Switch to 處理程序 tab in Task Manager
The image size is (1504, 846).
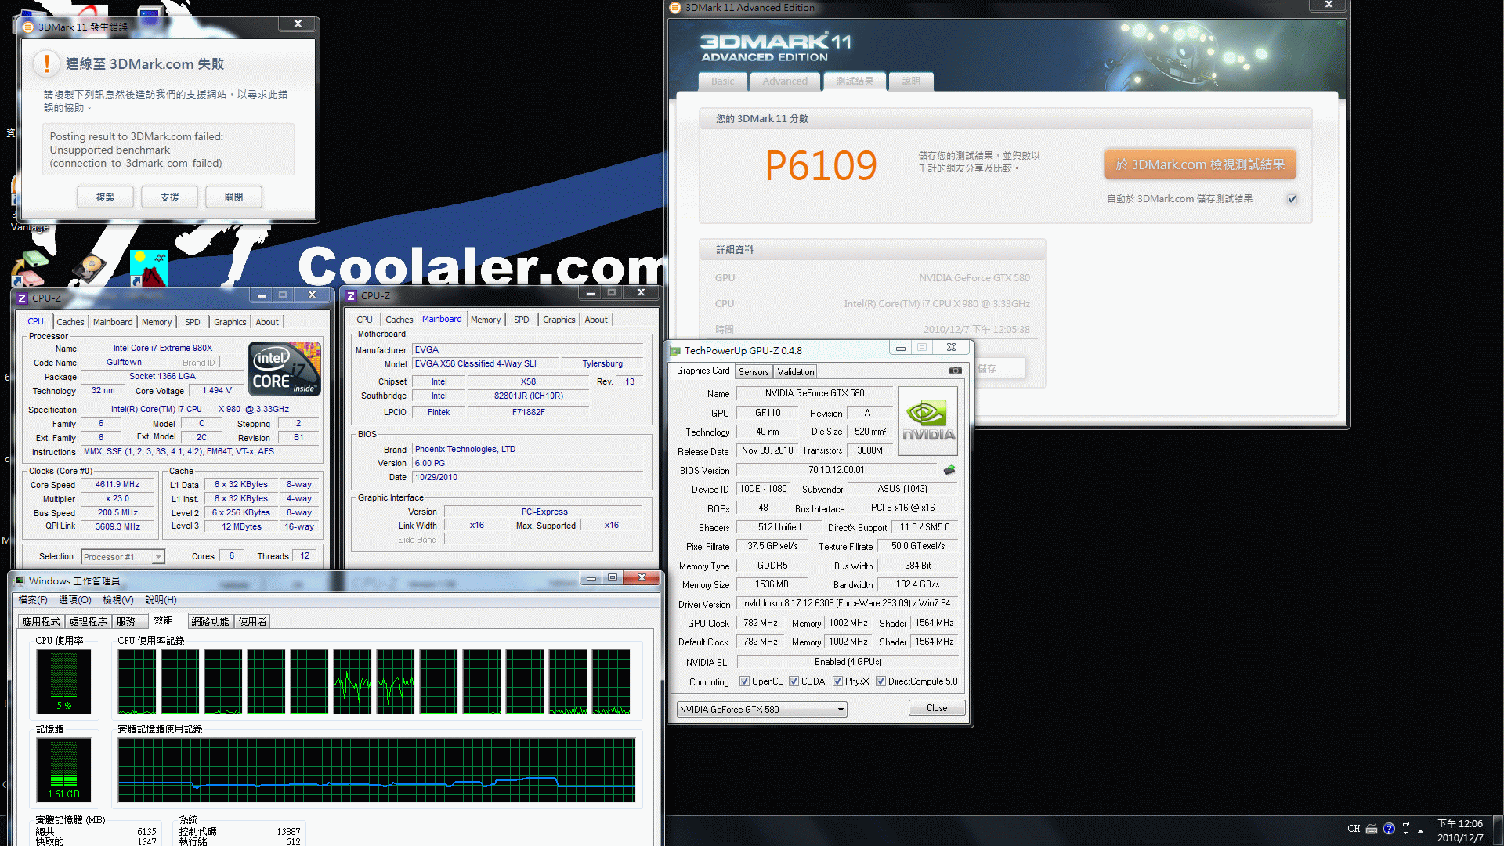(x=88, y=622)
